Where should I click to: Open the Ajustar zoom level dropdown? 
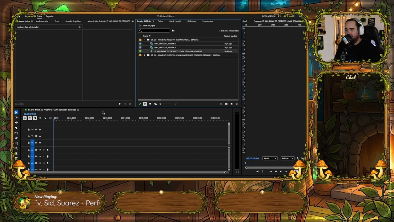270,158
